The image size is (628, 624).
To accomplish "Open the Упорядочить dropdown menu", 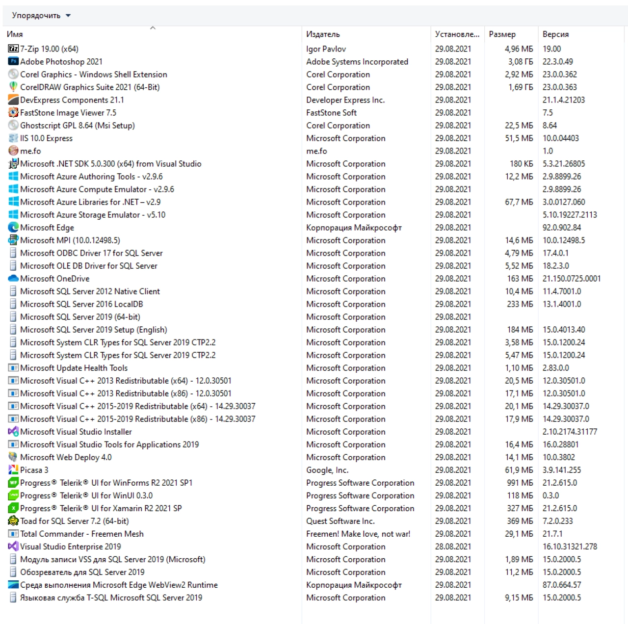I will (41, 16).
